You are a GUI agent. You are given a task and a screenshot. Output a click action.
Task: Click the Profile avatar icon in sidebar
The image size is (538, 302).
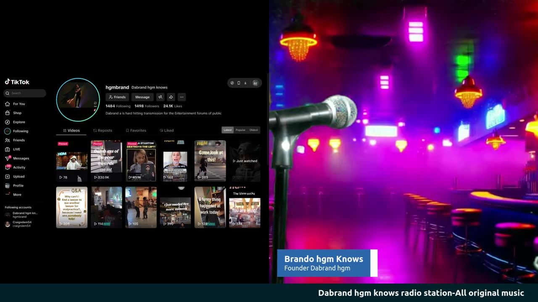(7, 185)
